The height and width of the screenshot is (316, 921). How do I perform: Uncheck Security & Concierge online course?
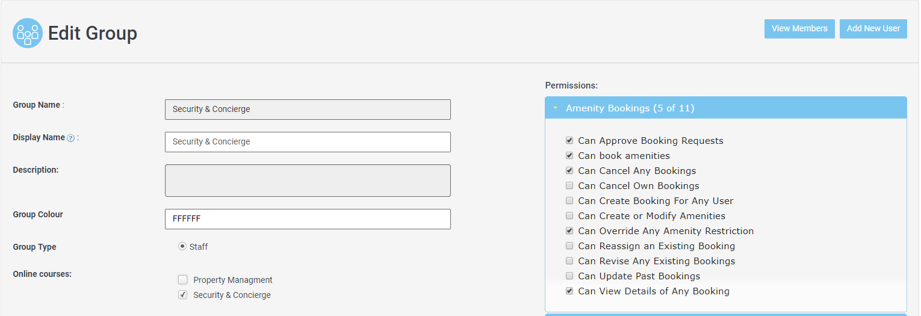click(183, 295)
